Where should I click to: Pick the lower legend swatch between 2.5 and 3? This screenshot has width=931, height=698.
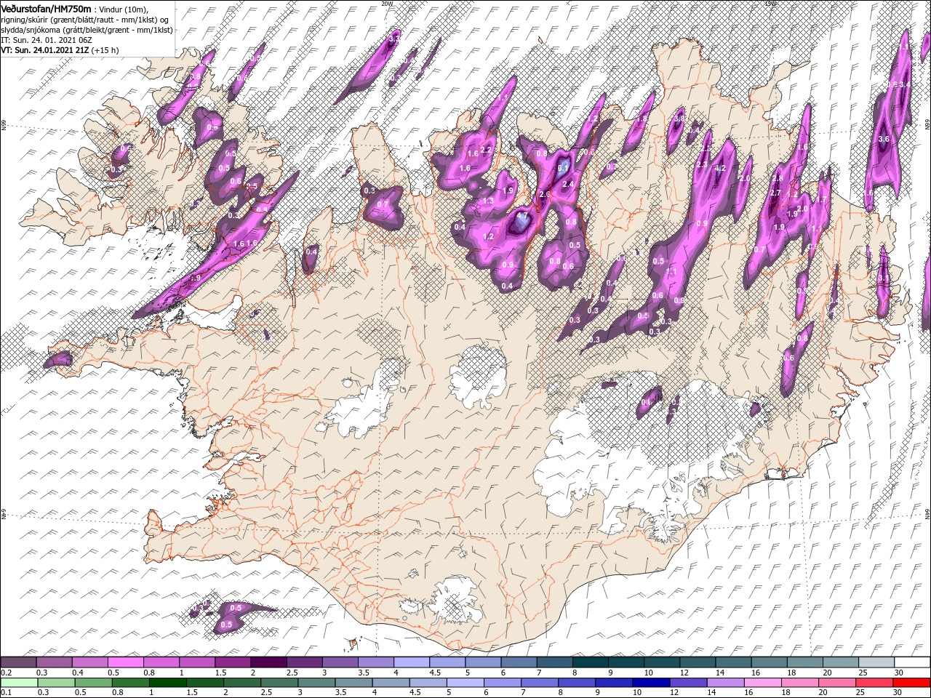[279, 682]
